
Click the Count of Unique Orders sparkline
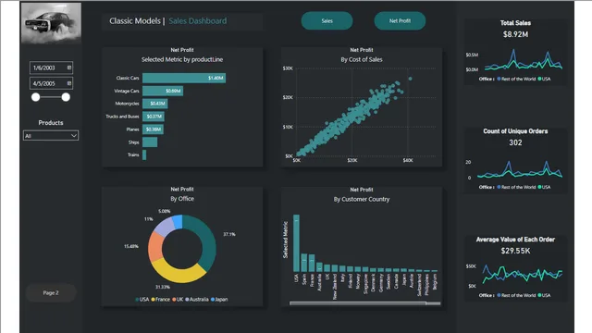click(x=520, y=169)
